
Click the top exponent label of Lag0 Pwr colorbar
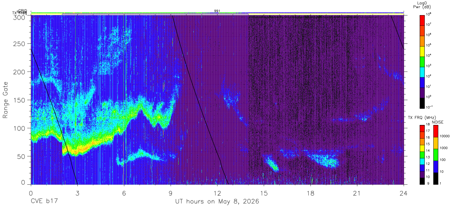[x=429, y=14]
